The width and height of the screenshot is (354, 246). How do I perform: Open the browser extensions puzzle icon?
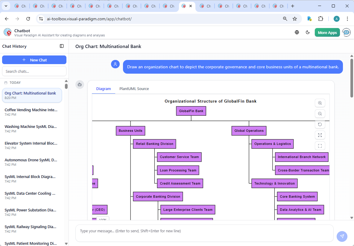321,18
